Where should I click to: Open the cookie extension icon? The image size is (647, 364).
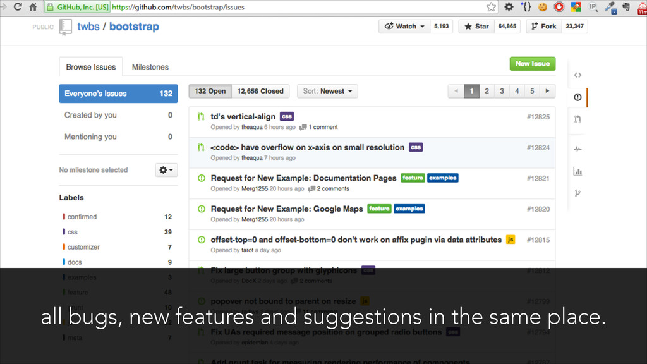pyautogui.click(x=543, y=6)
